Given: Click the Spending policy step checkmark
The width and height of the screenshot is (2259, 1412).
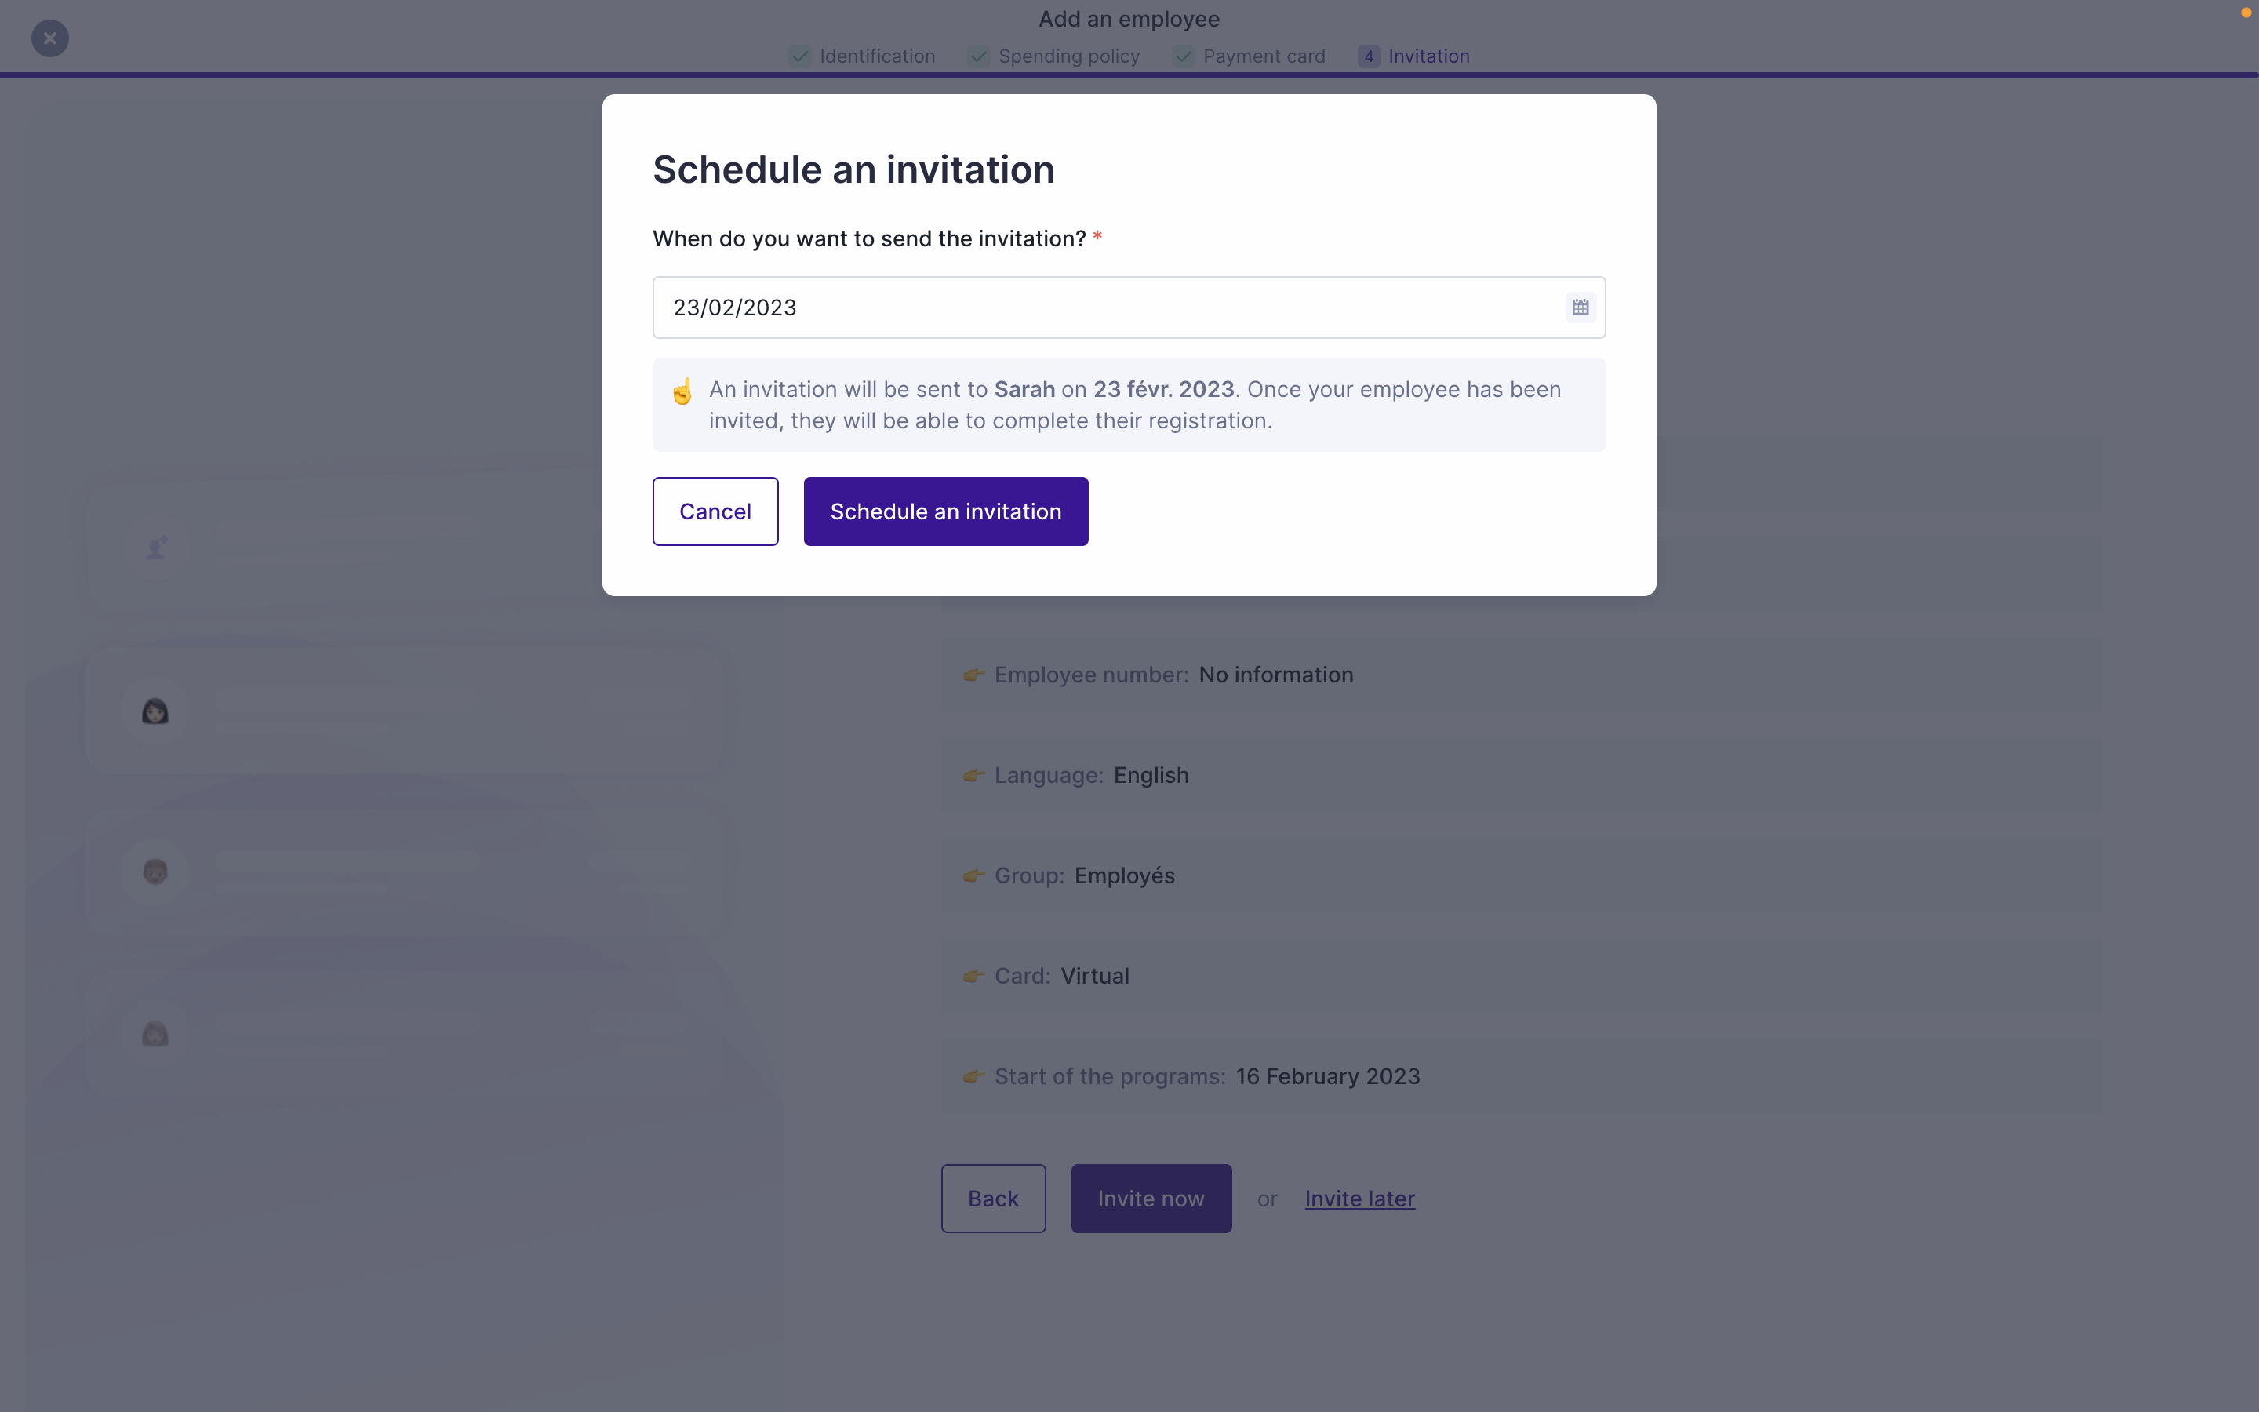Looking at the screenshot, I should (979, 56).
